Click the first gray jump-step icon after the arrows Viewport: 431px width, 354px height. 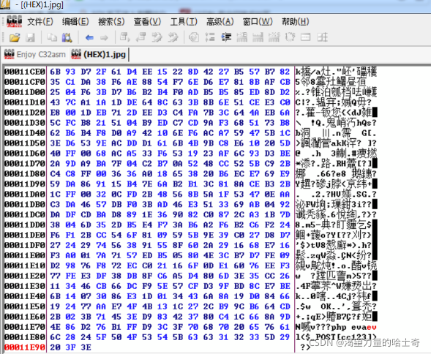(x=125, y=37)
